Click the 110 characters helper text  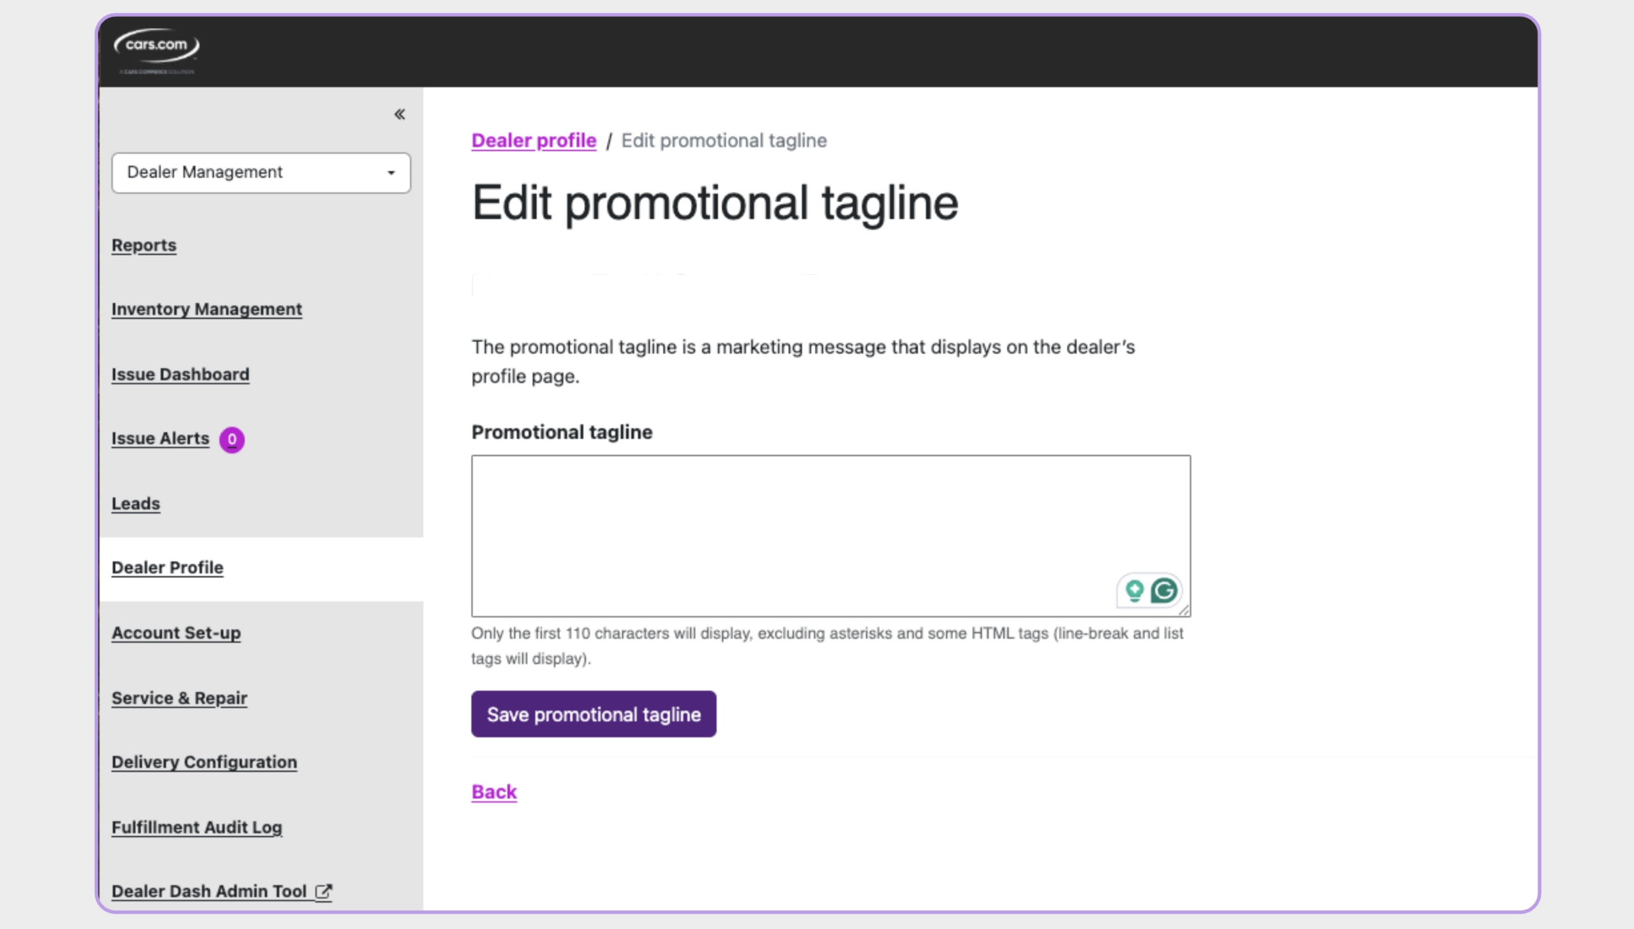(827, 646)
